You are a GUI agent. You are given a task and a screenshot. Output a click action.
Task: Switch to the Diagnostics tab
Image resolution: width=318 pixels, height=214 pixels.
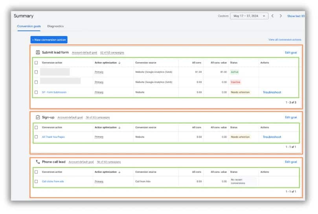tap(55, 26)
